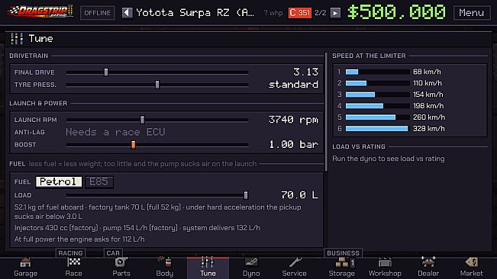Switch to previous car with left arrow
Viewport: 497px width, 279px height.
tap(127, 13)
